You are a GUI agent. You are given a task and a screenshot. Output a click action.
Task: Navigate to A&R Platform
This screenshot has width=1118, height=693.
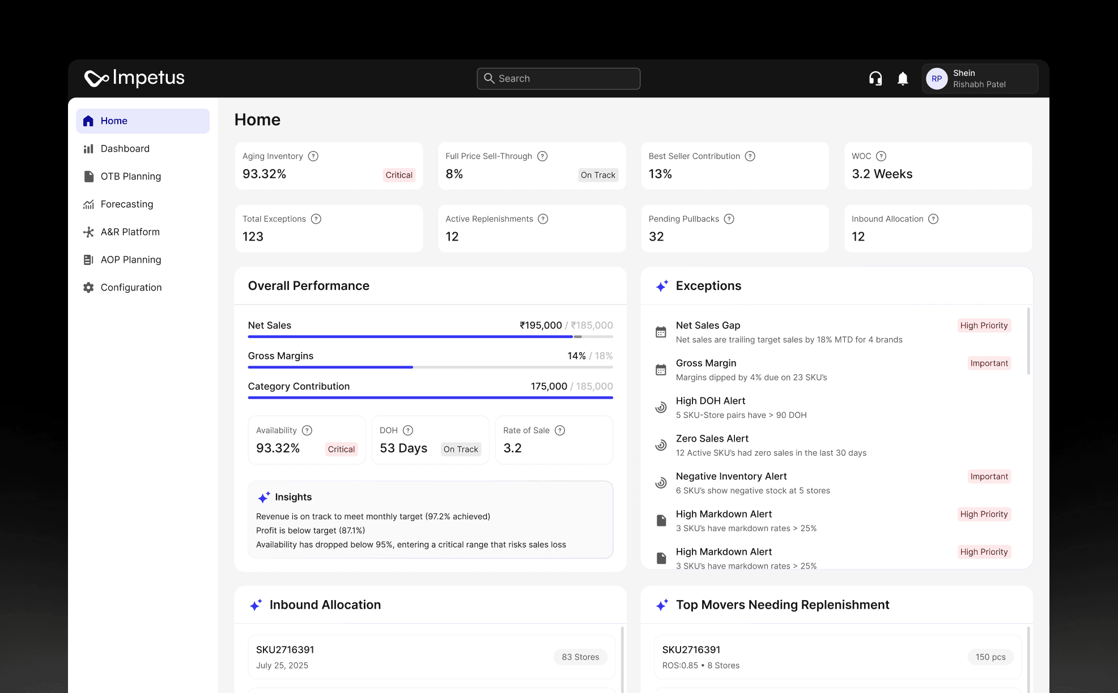click(x=130, y=232)
